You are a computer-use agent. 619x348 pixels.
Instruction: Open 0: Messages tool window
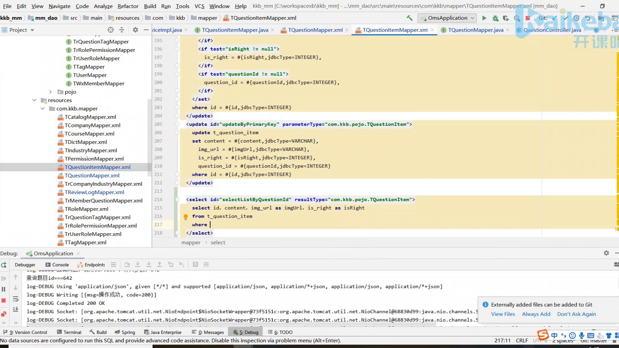point(208,332)
